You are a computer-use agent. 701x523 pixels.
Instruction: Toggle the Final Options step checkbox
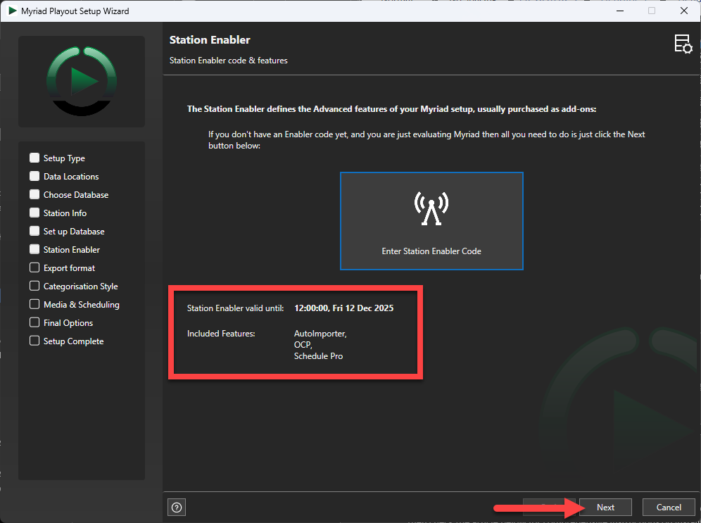coord(34,323)
